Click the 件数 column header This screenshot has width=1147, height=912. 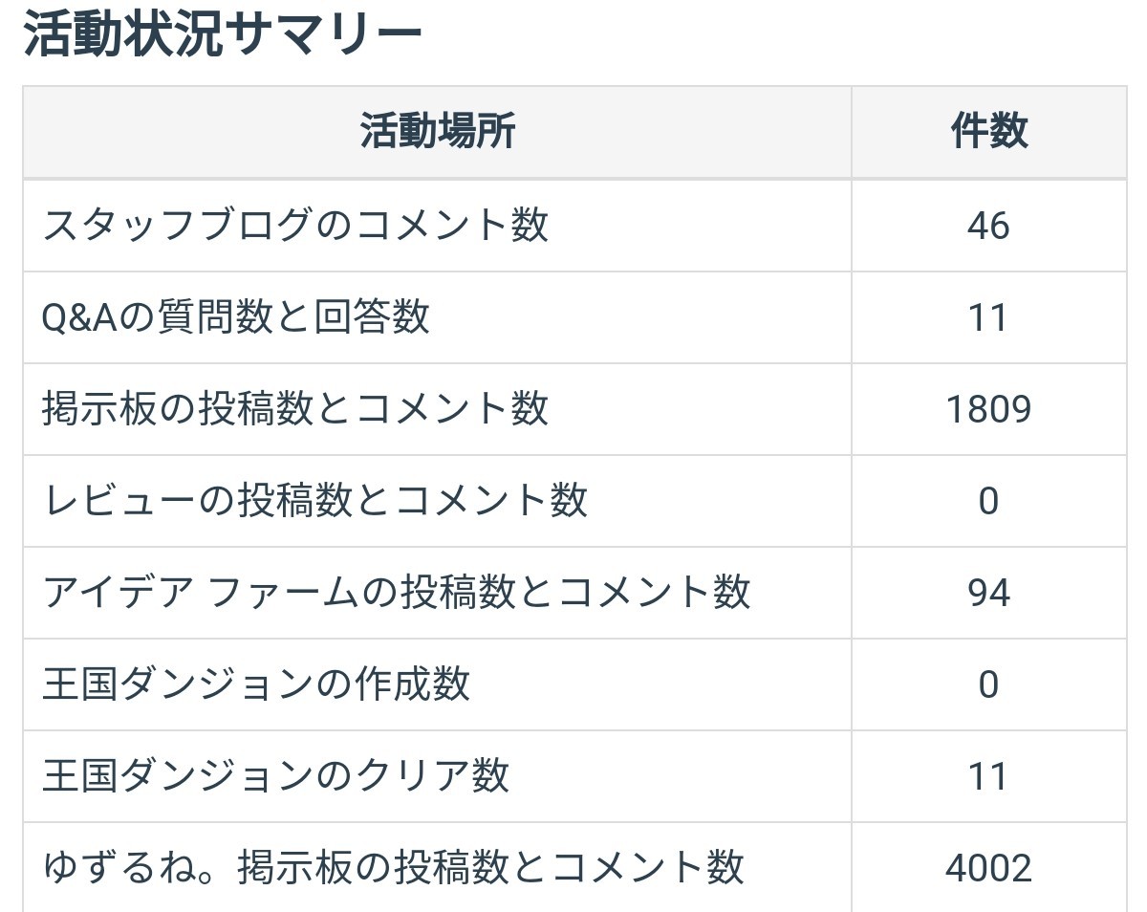[x=988, y=131]
